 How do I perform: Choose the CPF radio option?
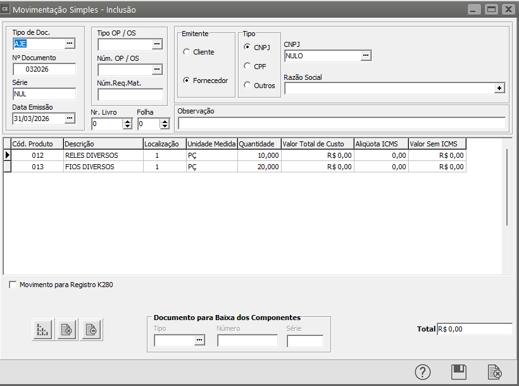tap(247, 66)
